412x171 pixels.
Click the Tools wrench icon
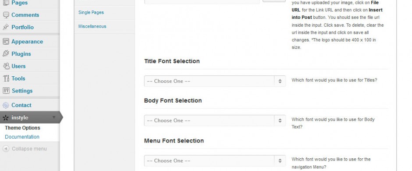pyautogui.click(x=6, y=78)
